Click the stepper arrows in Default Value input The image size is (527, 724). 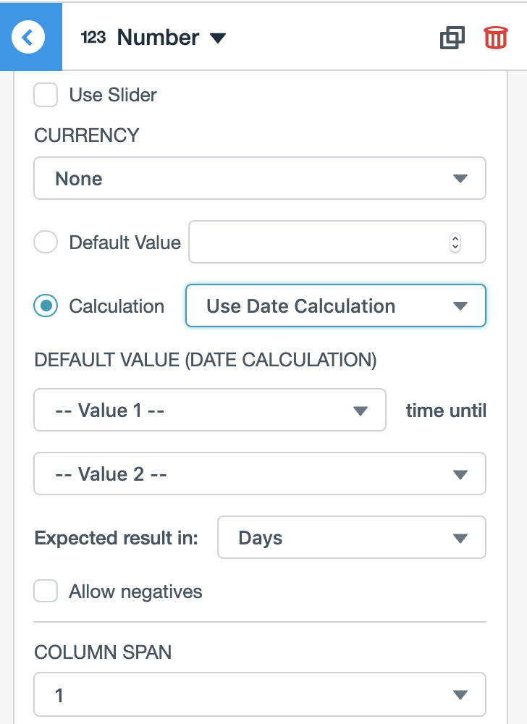click(x=454, y=242)
